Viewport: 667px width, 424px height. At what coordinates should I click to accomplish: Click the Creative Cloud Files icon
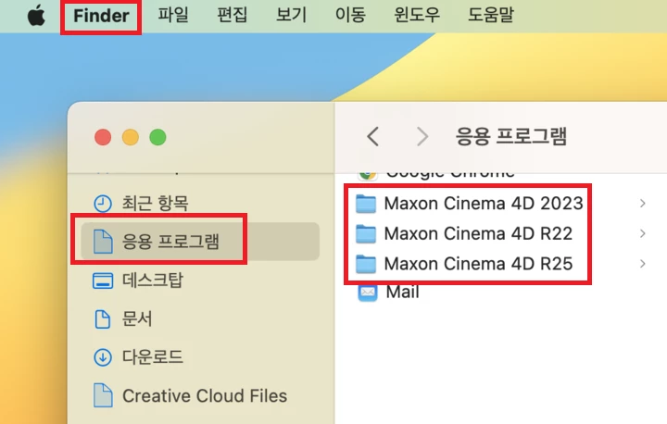tap(103, 395)
